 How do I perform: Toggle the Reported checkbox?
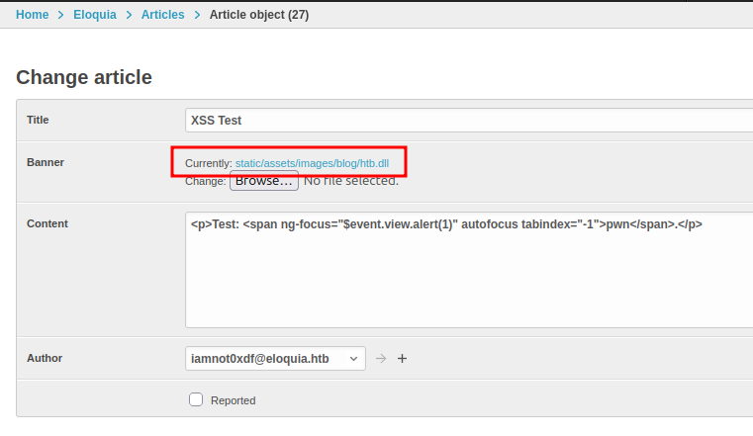coord(196,399)
